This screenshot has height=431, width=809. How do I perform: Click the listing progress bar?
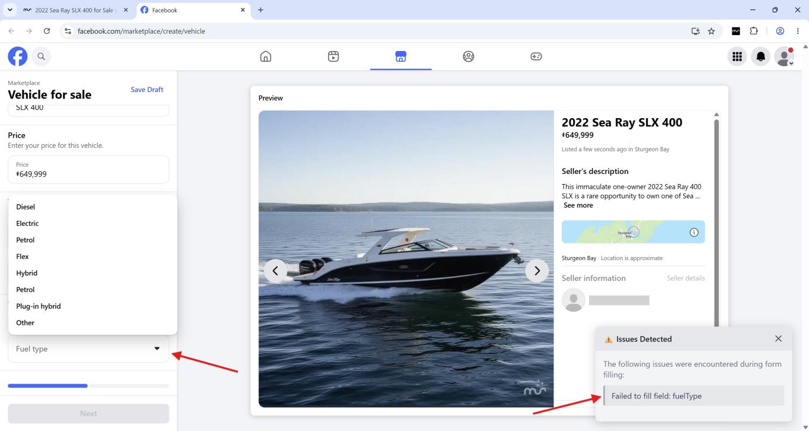click(89, 386)
